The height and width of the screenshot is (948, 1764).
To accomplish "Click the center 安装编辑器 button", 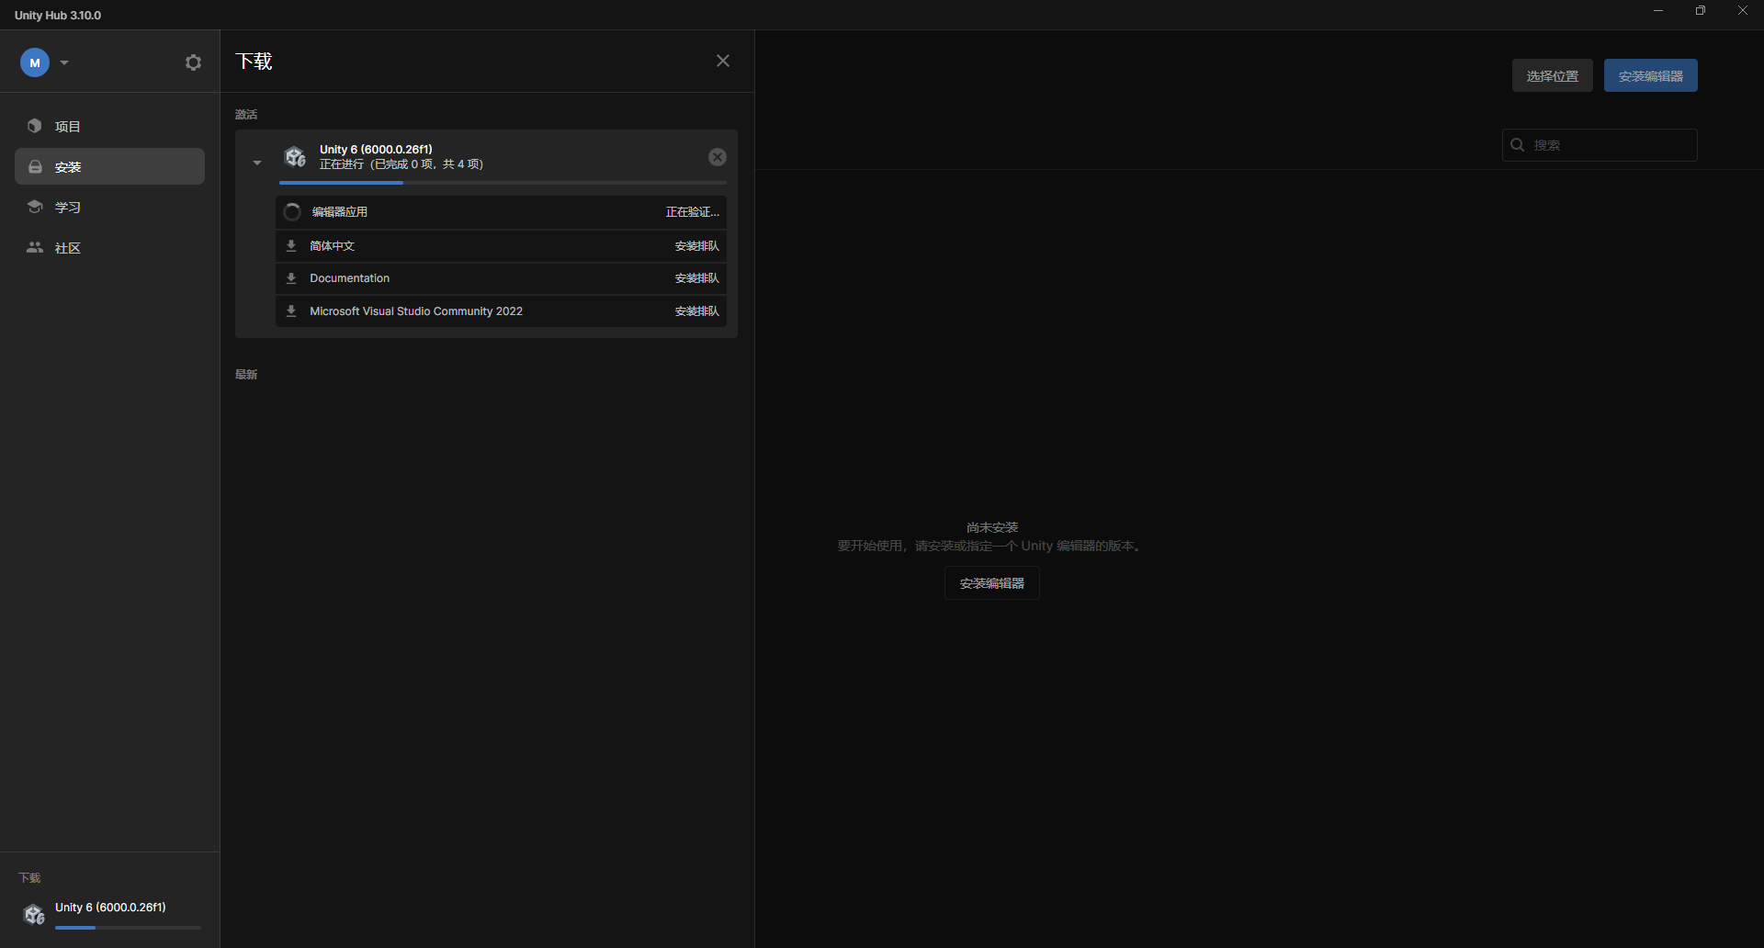I will pos(992,583).
